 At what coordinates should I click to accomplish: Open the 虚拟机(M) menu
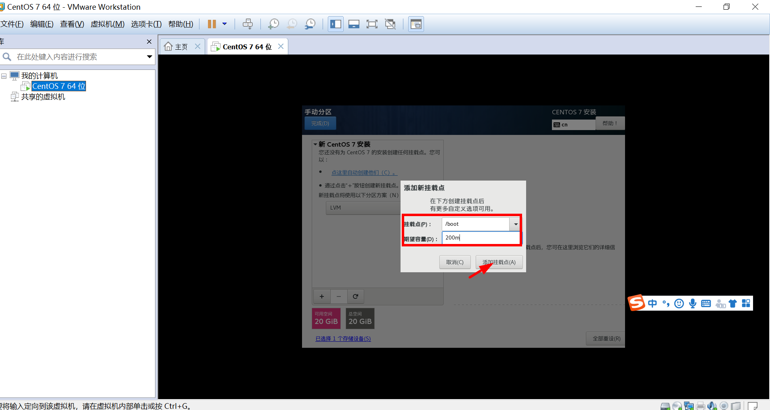point(107,24)
